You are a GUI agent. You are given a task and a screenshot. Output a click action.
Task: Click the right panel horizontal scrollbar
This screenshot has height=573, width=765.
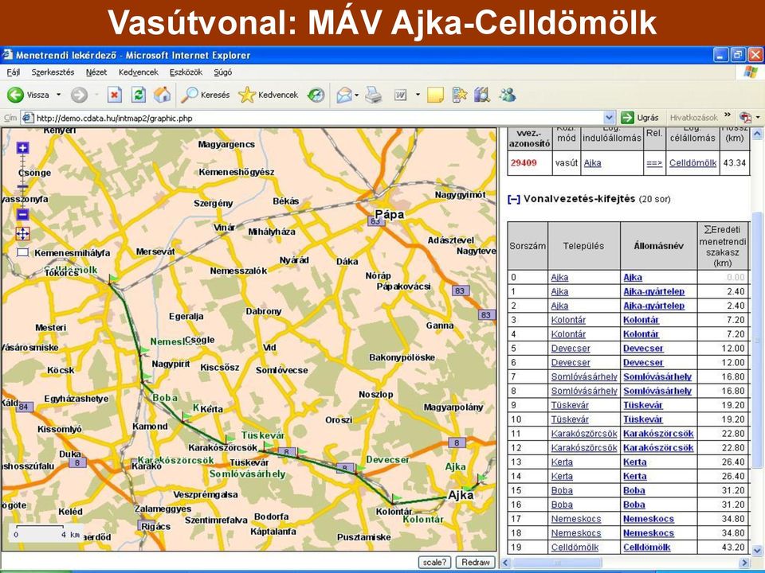556,563
